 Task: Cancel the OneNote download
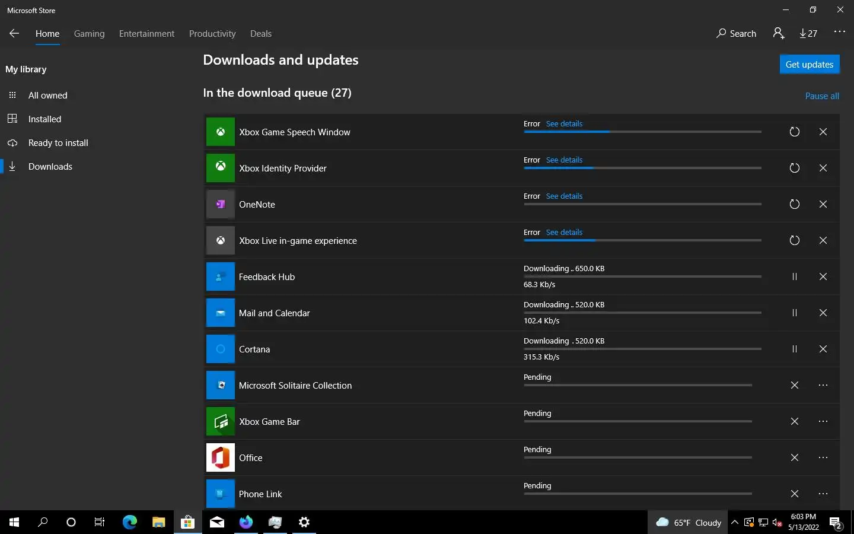point(823,204)
